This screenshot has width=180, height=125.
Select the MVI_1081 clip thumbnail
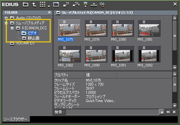(149, 28)
